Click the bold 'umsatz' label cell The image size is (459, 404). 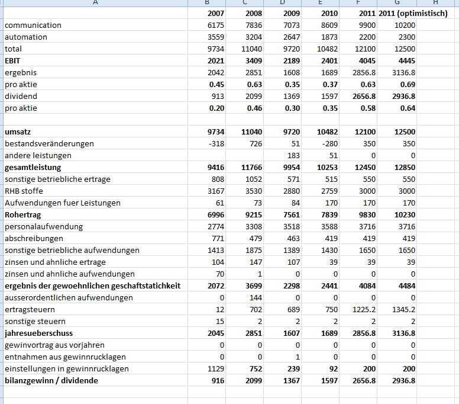point(18,132)
